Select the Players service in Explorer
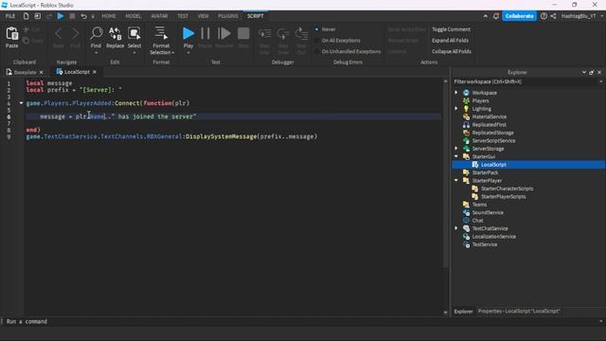 [480, 101]
